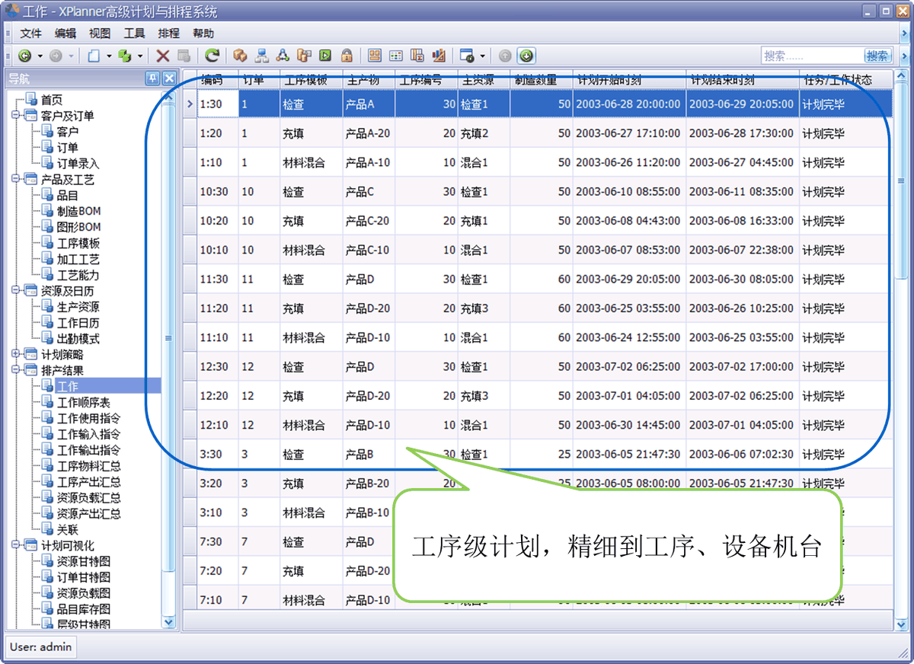The height and width of the screenshot is (664, 914).
Task: Open the 排程 menu
Action: (x=169, y=34)
